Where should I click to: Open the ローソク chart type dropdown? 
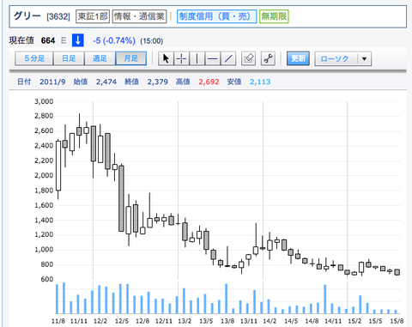pos(343,58)
